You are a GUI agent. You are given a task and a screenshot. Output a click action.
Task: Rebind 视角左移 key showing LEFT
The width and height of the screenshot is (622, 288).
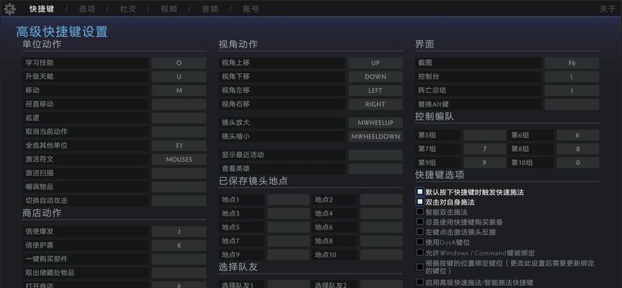click(376, 90)
